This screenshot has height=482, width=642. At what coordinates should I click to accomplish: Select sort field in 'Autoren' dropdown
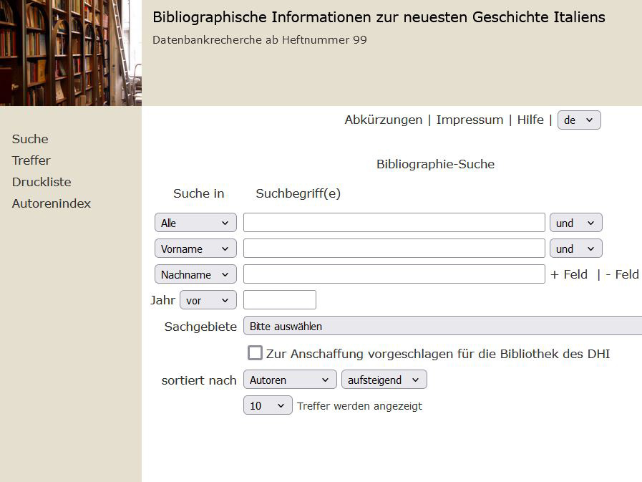click(289, 380)
